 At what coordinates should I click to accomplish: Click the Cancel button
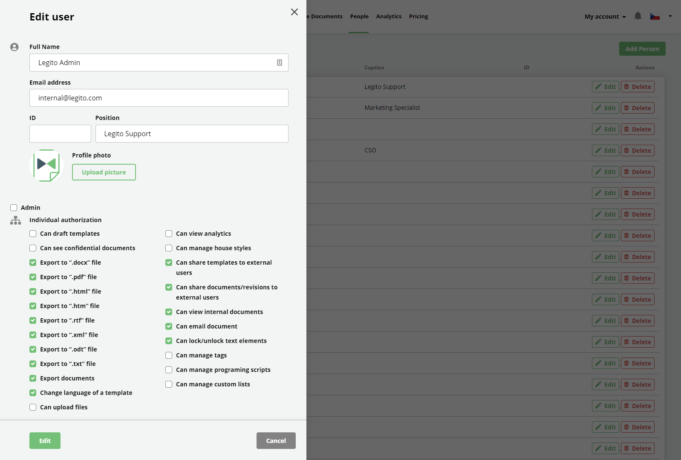pos(276,441)
